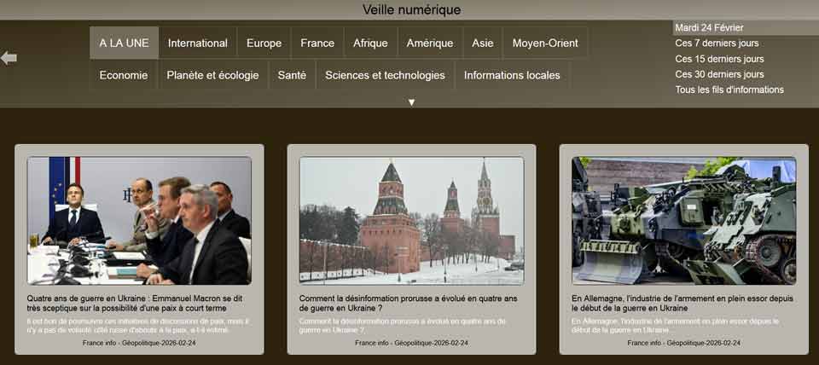Switch to the Europe section
The image size is (819, 365).
pos(264,43)
